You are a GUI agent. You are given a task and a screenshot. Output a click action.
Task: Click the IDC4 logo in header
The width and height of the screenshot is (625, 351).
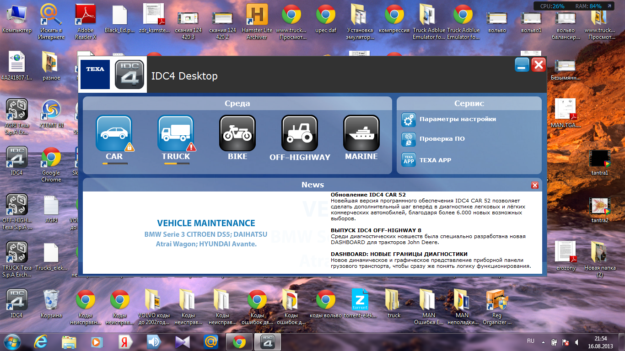129,74
